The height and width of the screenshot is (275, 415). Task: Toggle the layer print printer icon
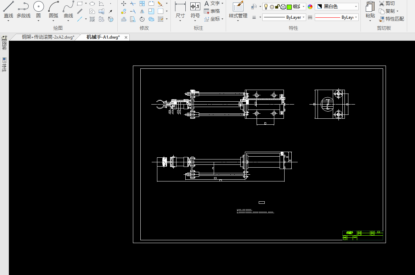(x=283, y=7)
